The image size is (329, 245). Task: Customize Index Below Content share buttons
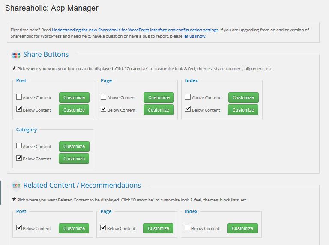point(243,110)
